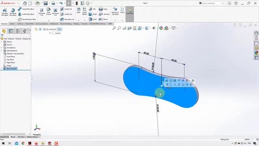Expand the Fillet dropdown arrow
The image size is (259, 146).
[79, 20]
